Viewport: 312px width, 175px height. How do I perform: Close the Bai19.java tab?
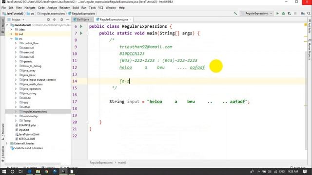pos(91,19)
